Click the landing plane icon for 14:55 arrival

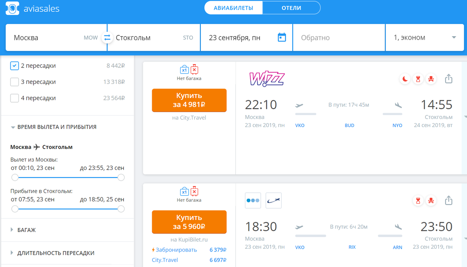point(398,105)
